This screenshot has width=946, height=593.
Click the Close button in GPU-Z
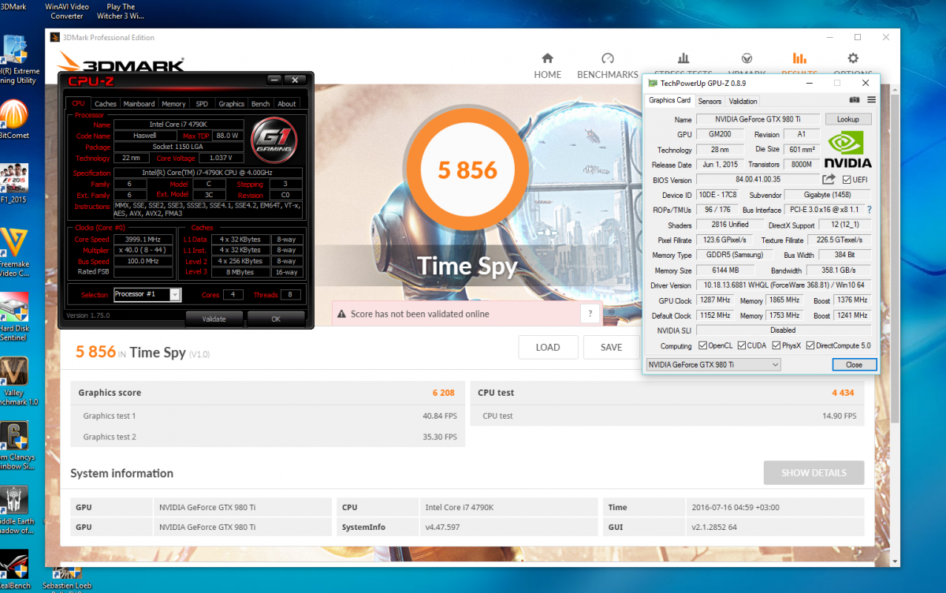(x=854, y=364)
